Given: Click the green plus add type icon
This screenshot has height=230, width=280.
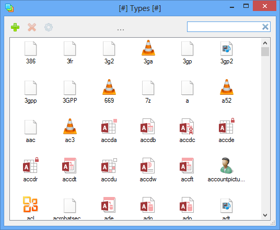Looking at the screenshot, I should (x=15, y=27).
